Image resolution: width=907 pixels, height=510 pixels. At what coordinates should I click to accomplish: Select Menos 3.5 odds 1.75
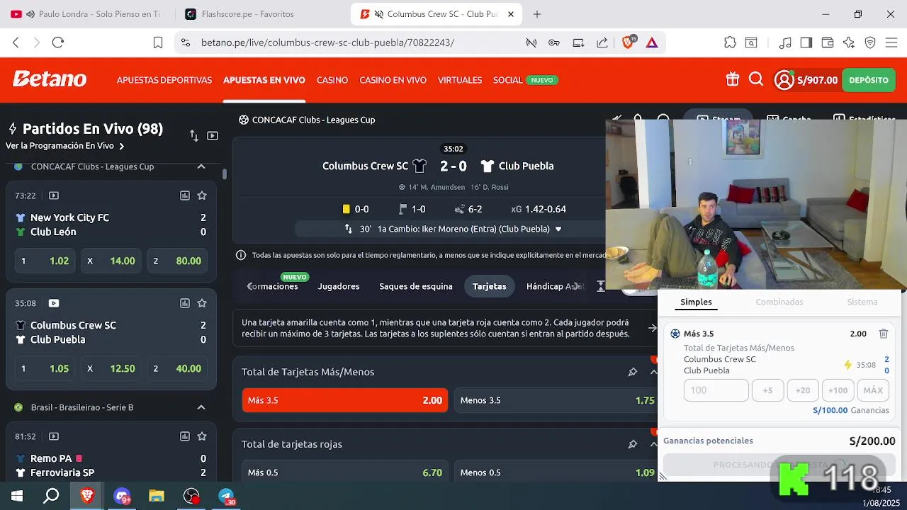557,400
